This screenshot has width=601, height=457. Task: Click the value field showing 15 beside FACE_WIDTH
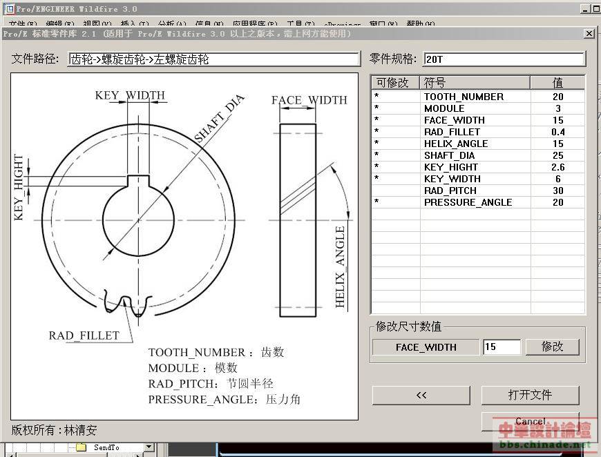[x=502, y=347]
